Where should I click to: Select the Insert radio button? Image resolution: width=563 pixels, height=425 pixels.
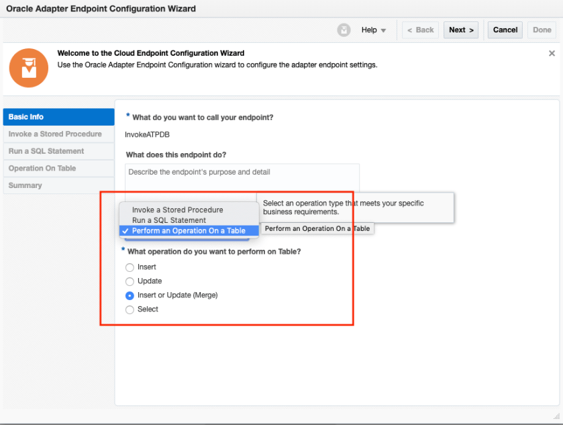(130, 267)
